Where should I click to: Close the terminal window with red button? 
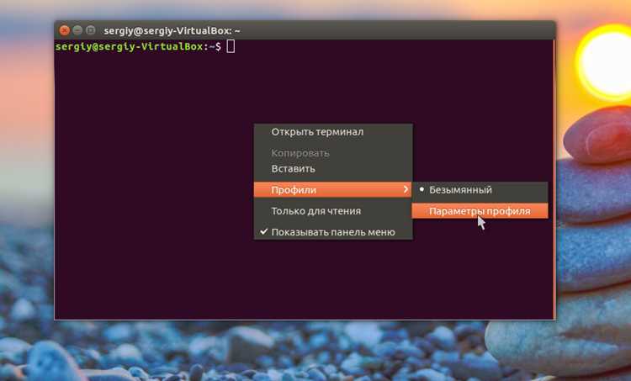[x=65, y=30]
